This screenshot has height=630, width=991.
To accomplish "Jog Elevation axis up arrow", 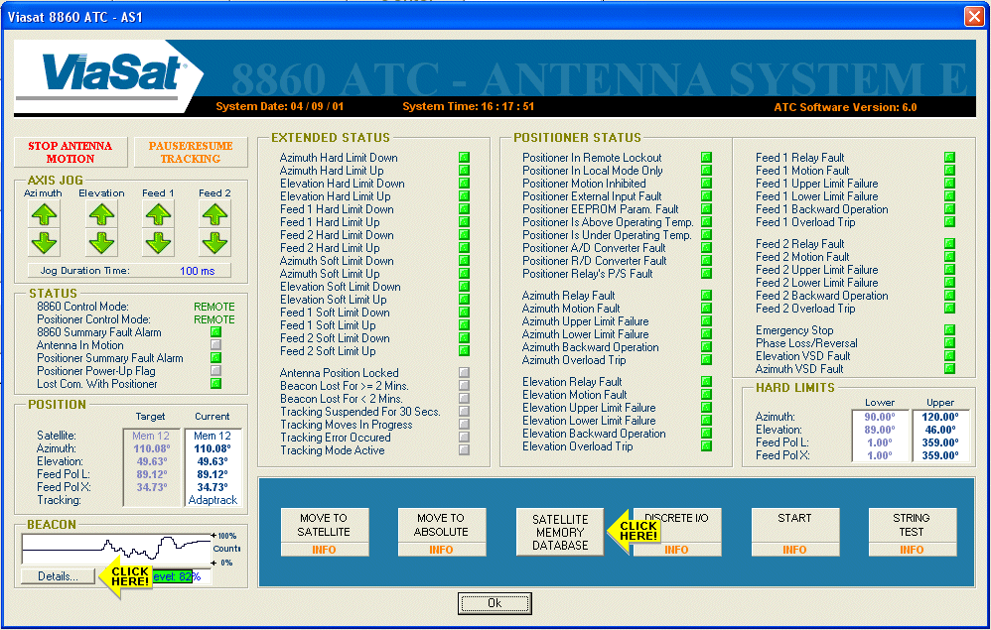I will [101, 214].
